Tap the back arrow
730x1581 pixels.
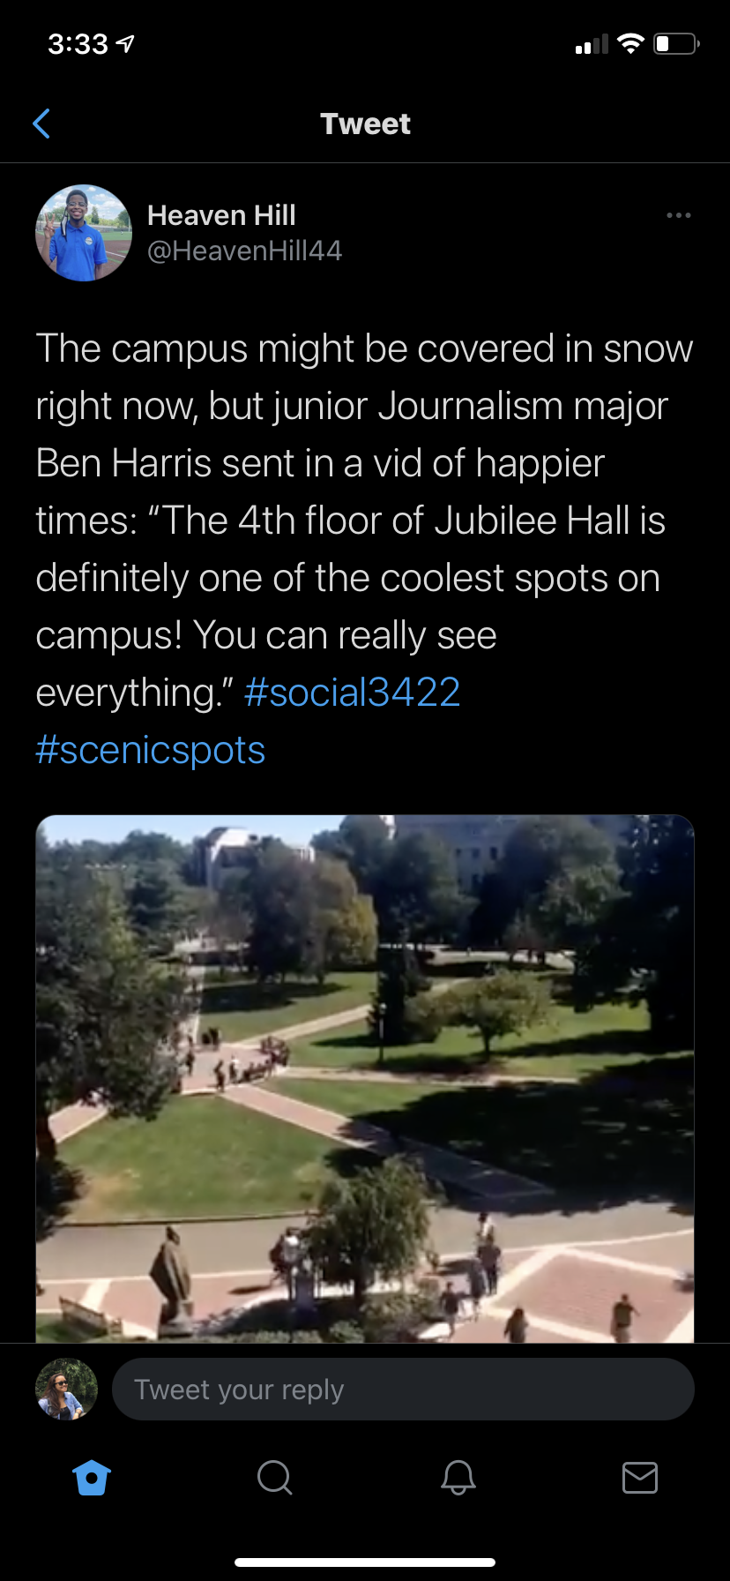click(41, 124)
